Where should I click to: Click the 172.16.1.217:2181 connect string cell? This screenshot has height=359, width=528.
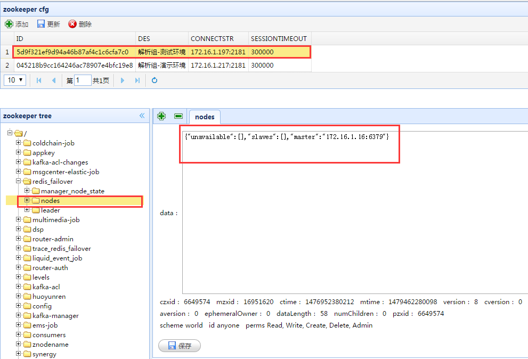(x=218, y=66)
